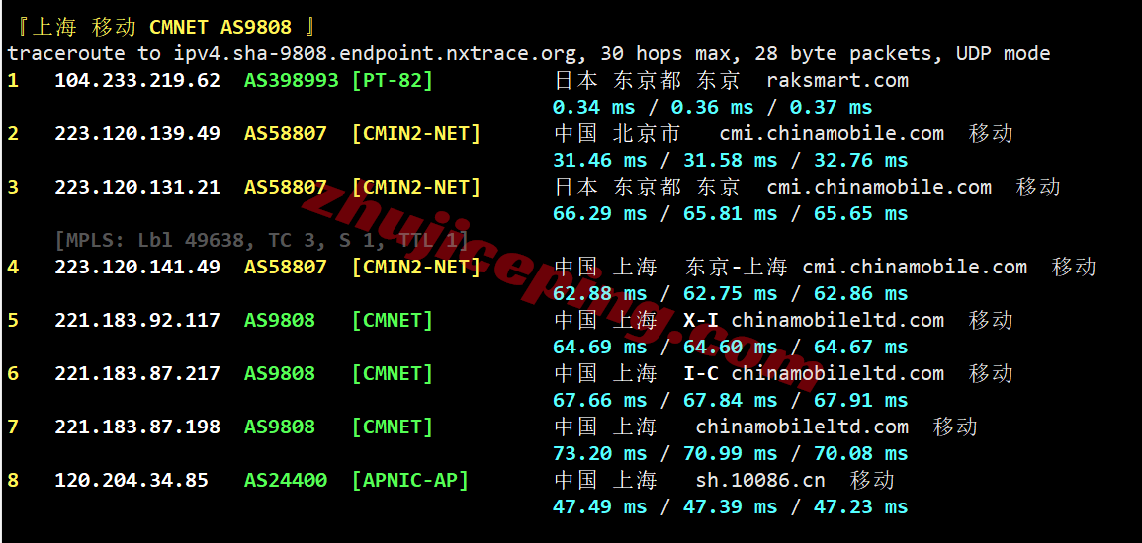Click the [PT-82] tag
This screenshot has width=1142, height=543.
click(x=392, y=80)
